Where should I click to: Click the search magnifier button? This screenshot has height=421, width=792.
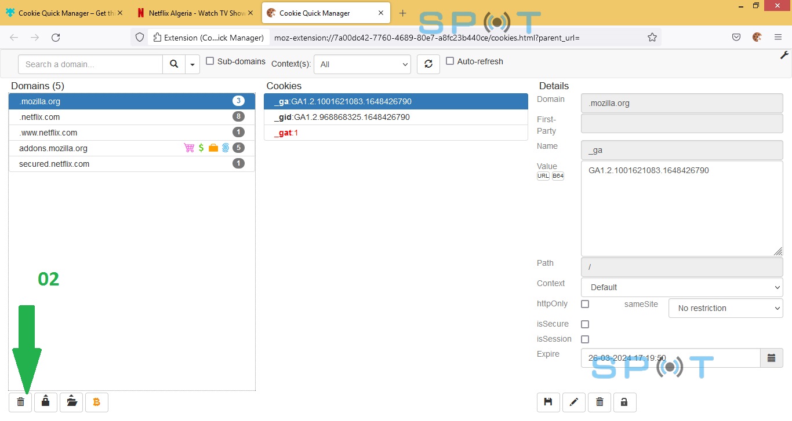174,64
